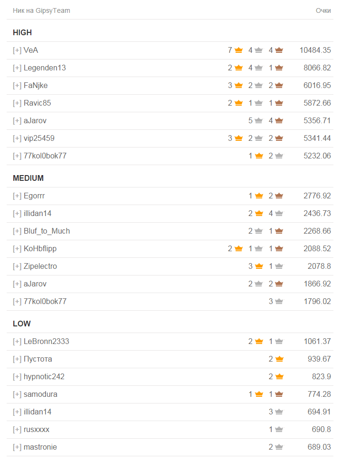341x462 pixels.
Task: Click samodura's bronze crown icon
Action: pyautogui.click(x=279, y=394)
